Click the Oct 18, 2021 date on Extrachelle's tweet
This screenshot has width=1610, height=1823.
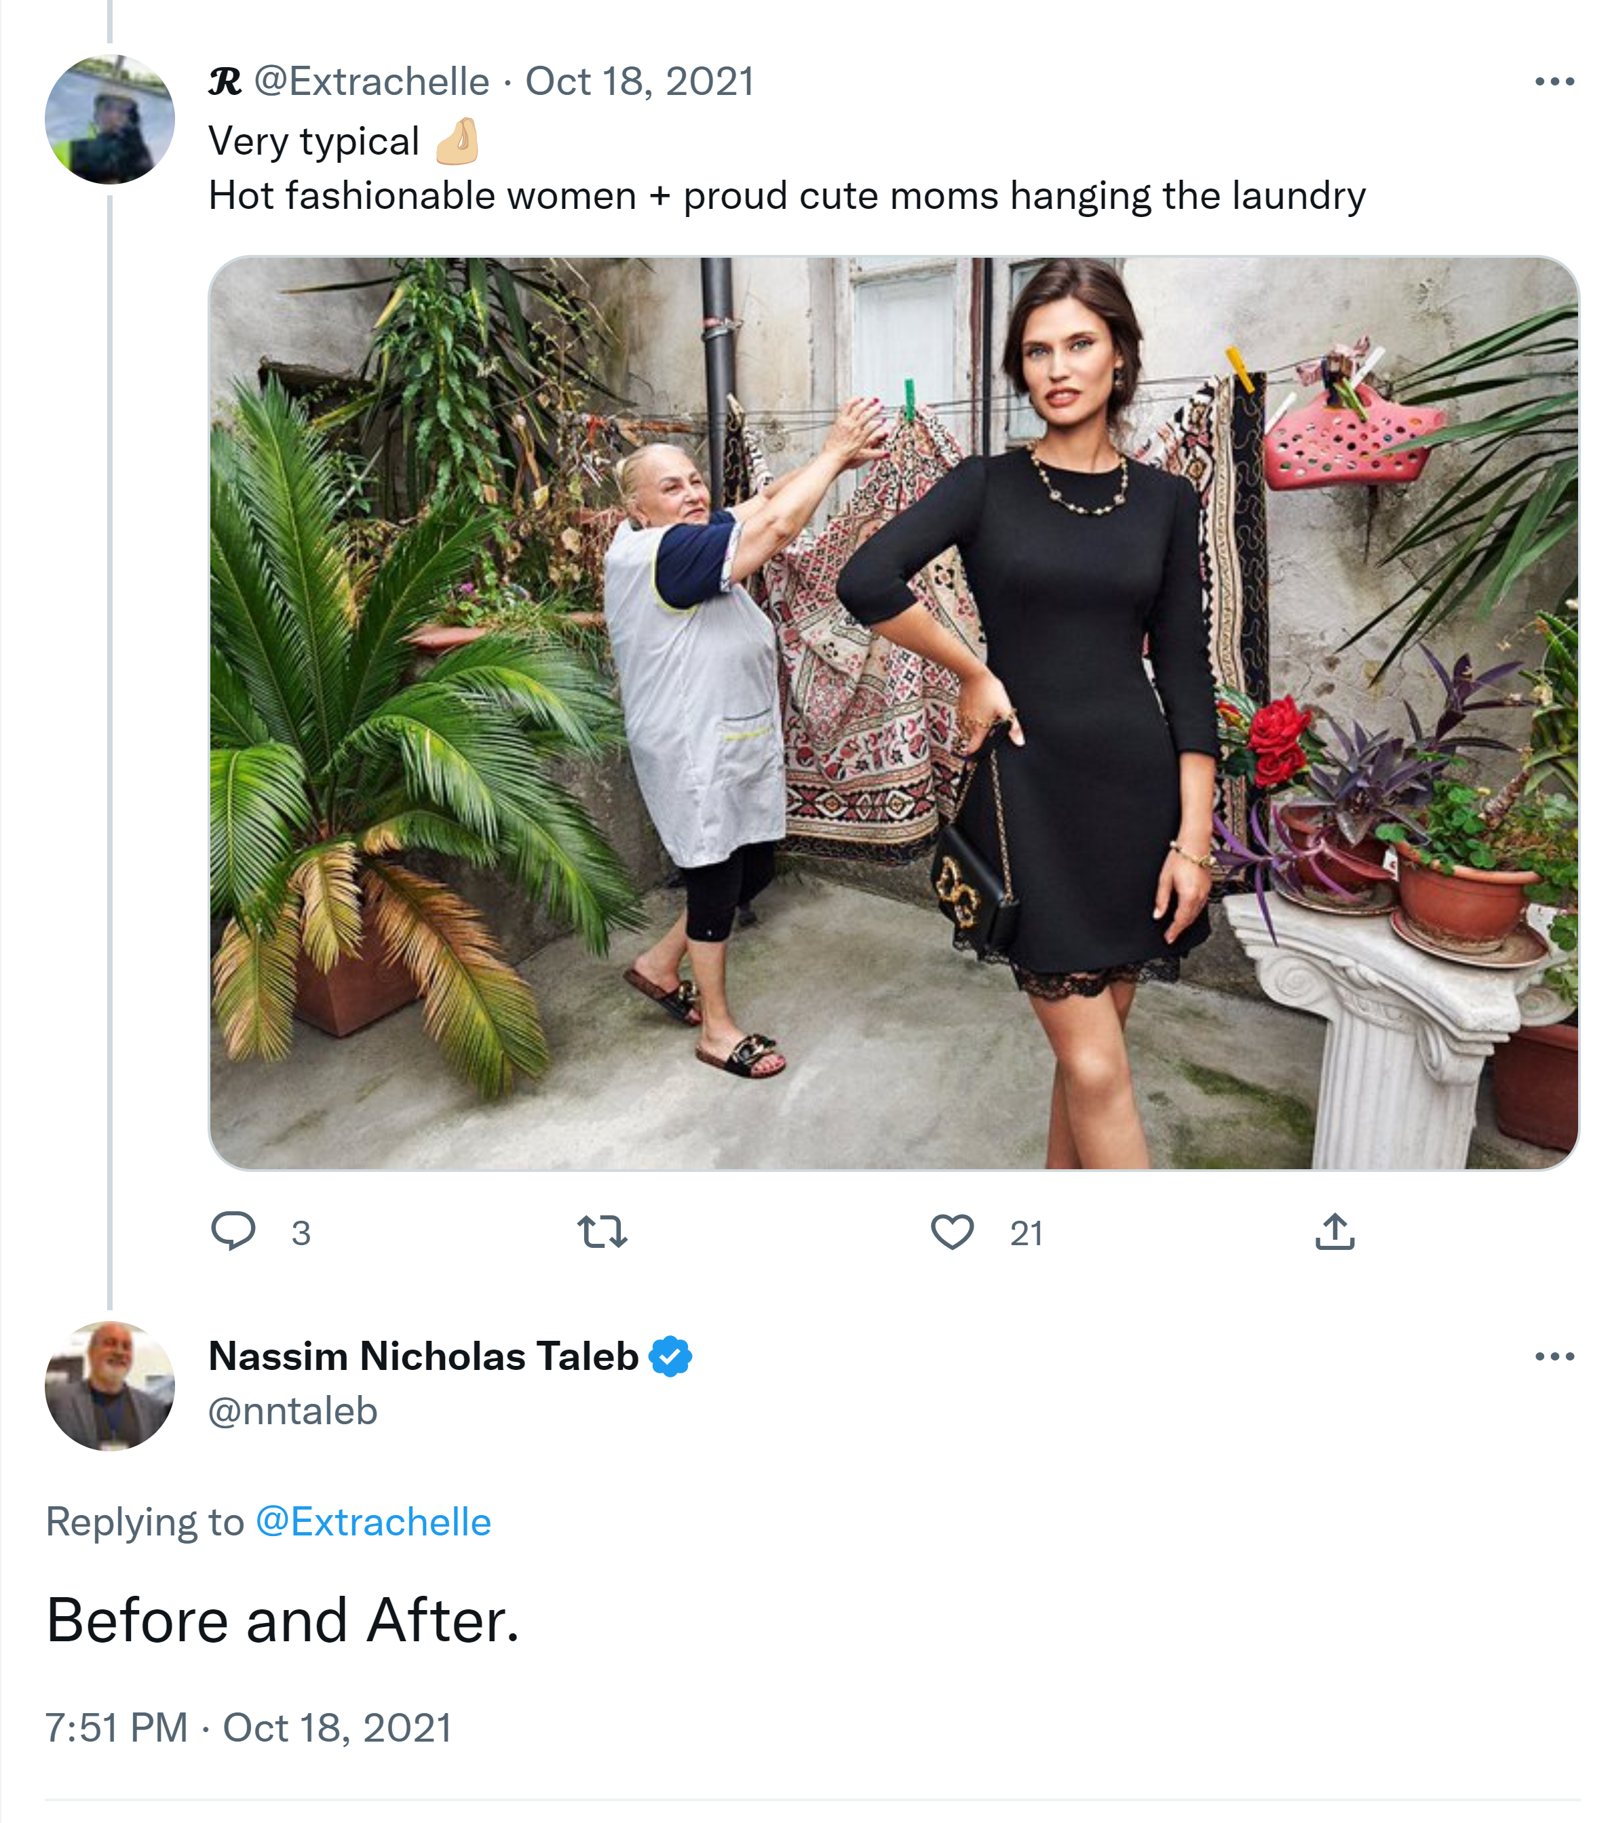coord(640,82)
